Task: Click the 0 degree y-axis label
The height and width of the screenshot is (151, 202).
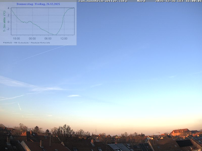Action: click(8, 22)
